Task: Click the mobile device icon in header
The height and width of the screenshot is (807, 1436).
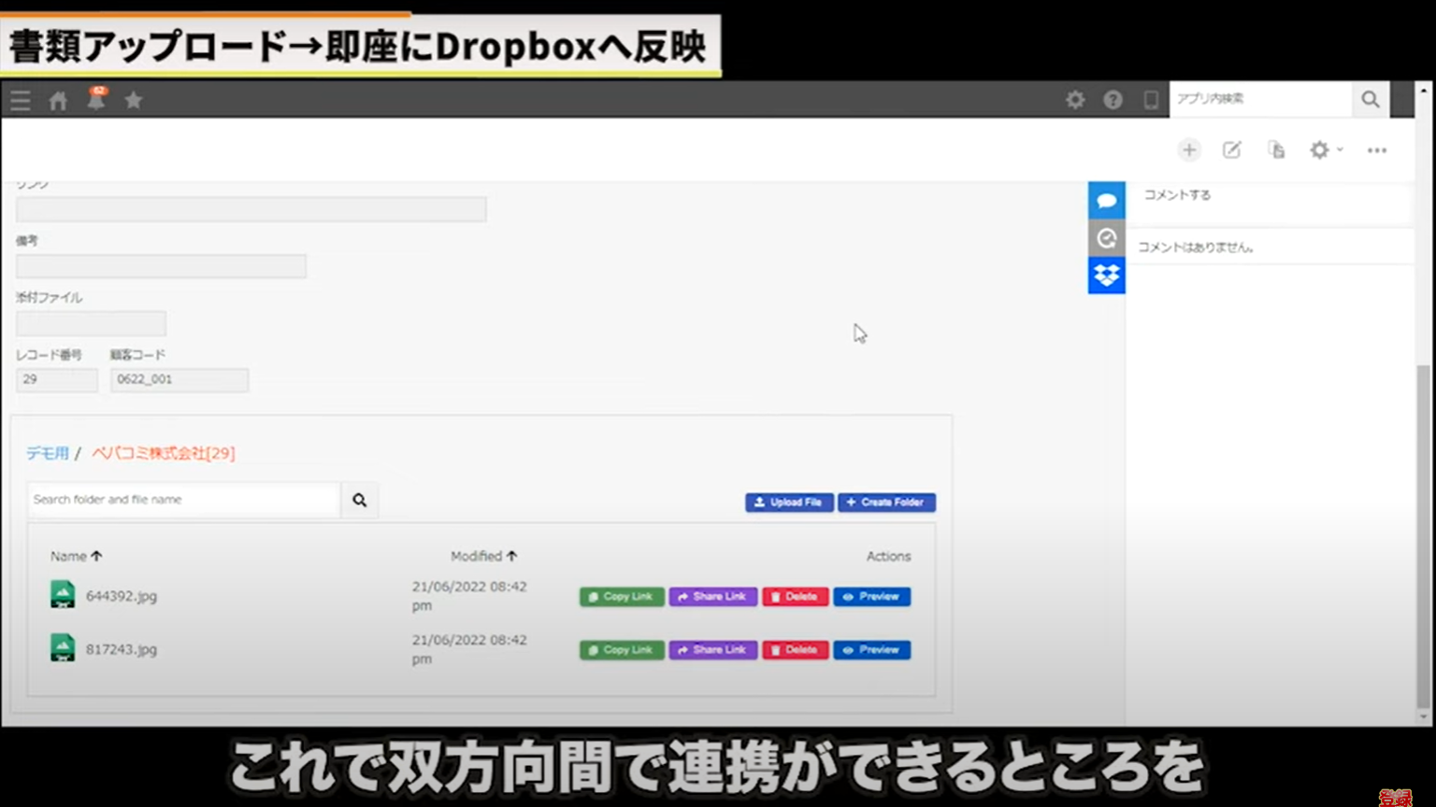Action: [1151, 99]
